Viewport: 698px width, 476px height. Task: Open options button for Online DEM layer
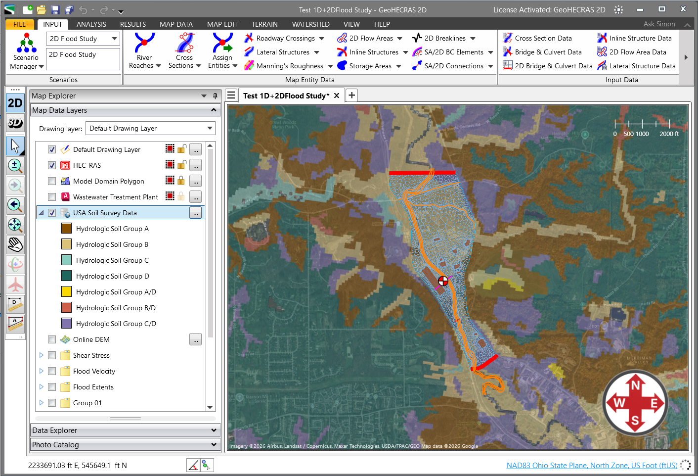tap(196, 339)
